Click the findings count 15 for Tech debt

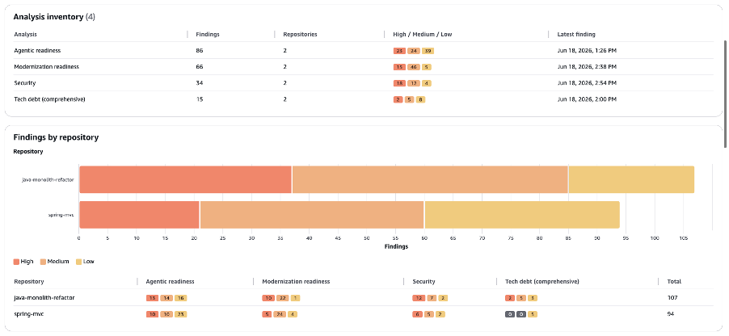pos(199,99)
